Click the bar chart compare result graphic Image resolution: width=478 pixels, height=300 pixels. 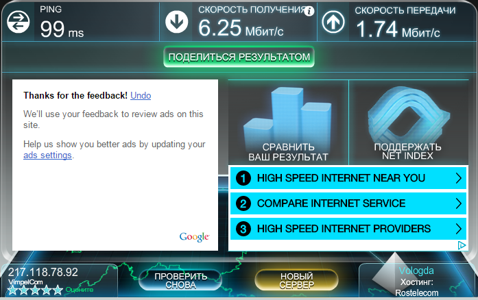(288, 117)
